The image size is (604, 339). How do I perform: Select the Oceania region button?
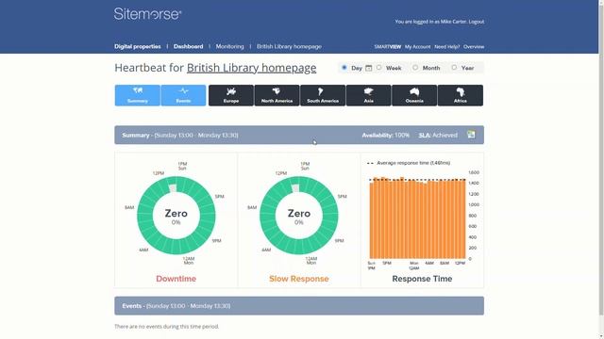pos(414,95)
